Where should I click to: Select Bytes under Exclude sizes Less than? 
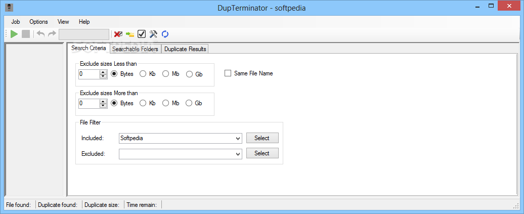pos(122,74)
